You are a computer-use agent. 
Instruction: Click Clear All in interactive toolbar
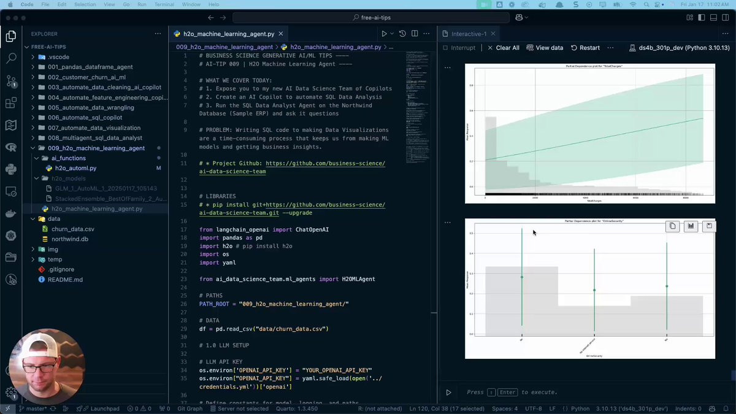pos(503,47)
